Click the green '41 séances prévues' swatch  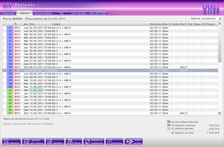point(168,129)
